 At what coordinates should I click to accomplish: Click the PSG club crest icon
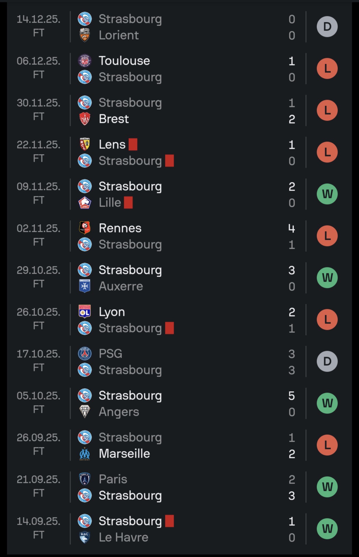click(x=85, y=354)
